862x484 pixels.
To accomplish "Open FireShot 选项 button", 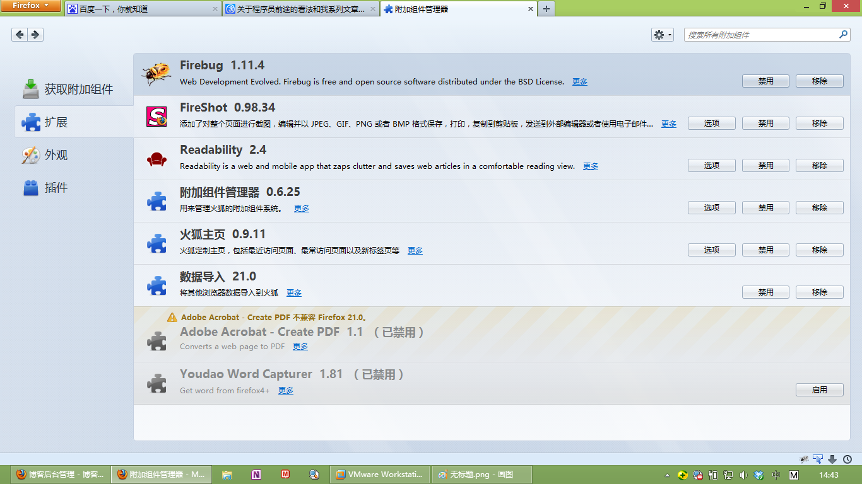I will click(712, 124).
